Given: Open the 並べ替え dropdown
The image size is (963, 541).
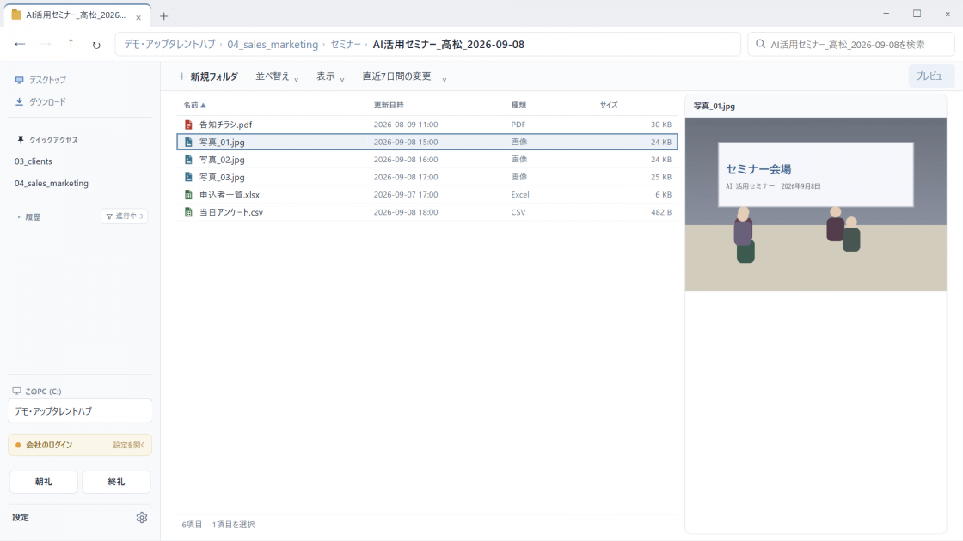Looking at the screenshot, I should coord(277,76).
